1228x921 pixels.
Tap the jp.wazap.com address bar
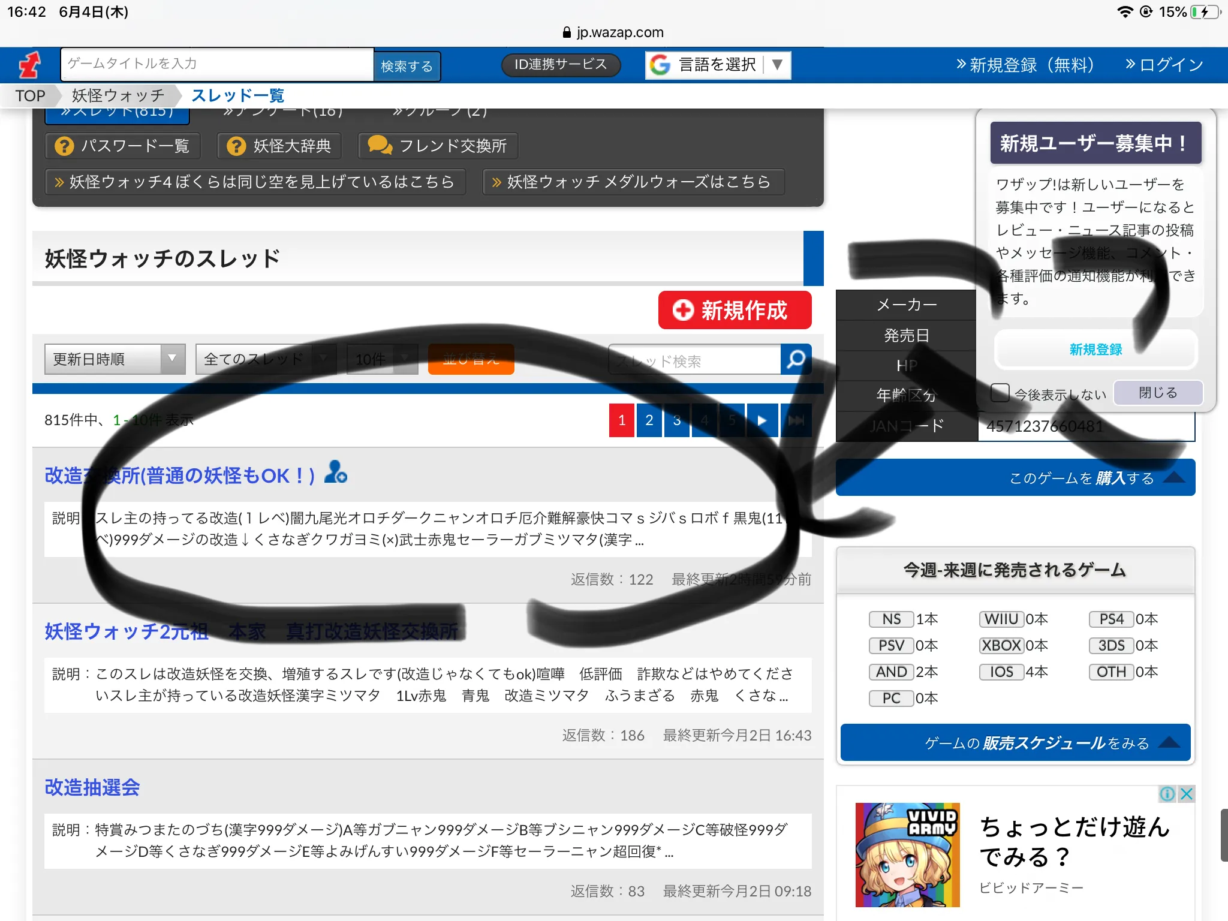(x=614, y=32)
